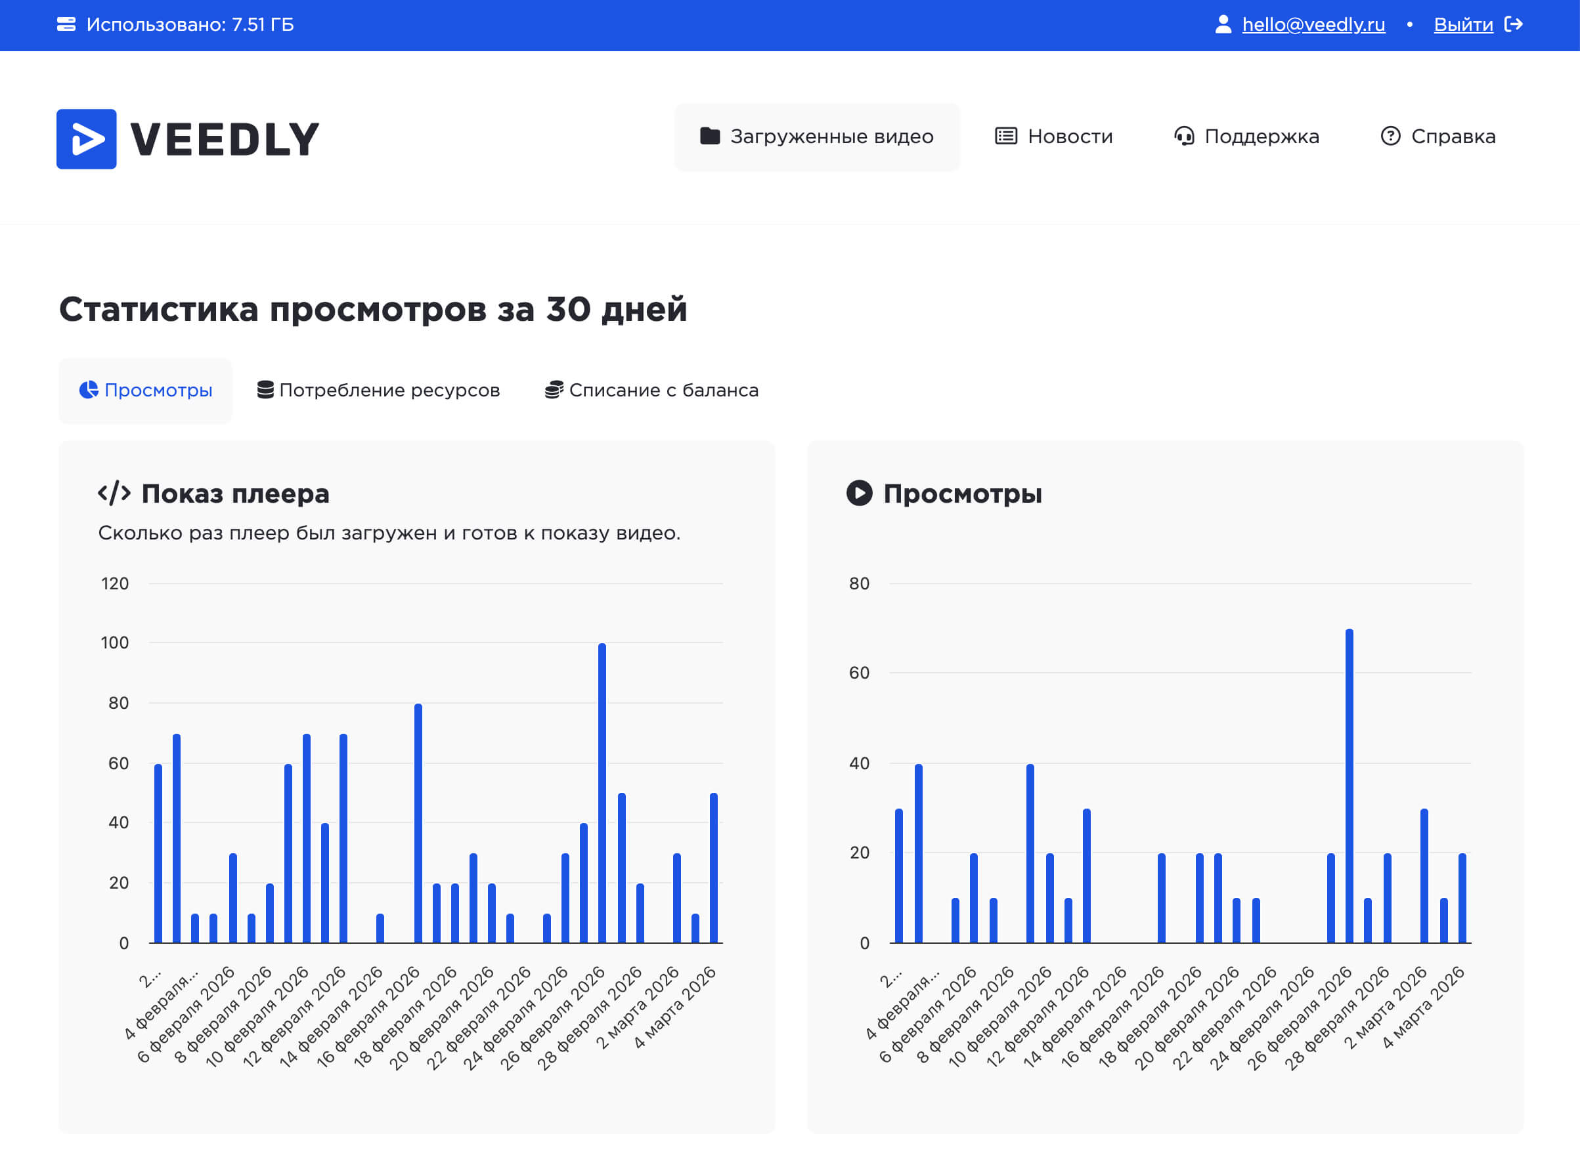
Task: Click the coins icon on Списание с баланса
Action: [x=554, y=389]
